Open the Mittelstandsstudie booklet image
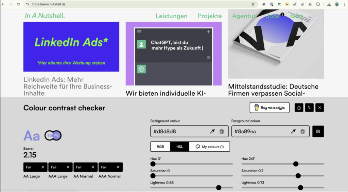Image resolution: width=348 pixels, height=192 pixels. (276, 44)
